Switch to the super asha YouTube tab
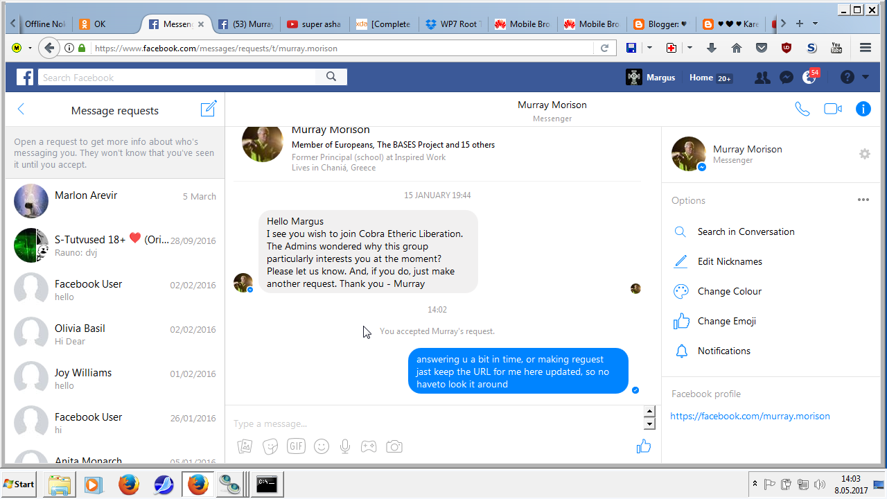The height and width of the screenshot is (499, 887). pos(315,24)
